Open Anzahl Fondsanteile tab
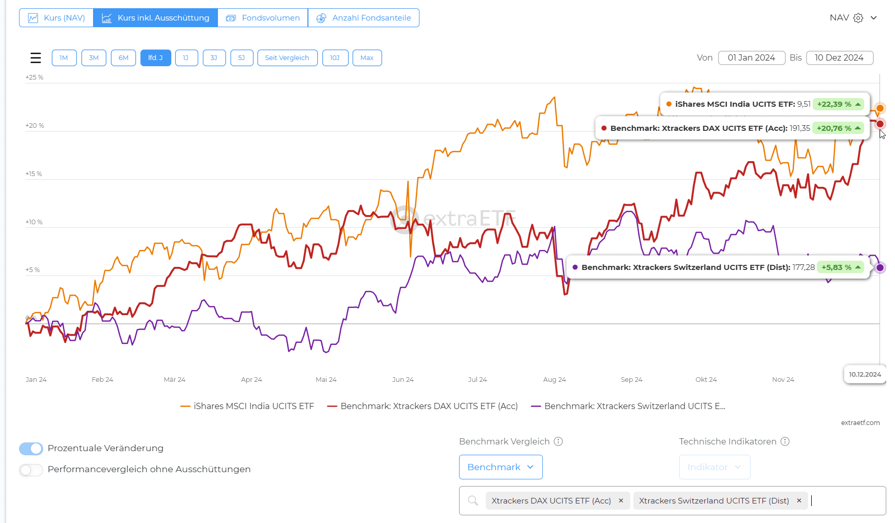Viewport: 895px width, 523px height. (x=363, y=18)
